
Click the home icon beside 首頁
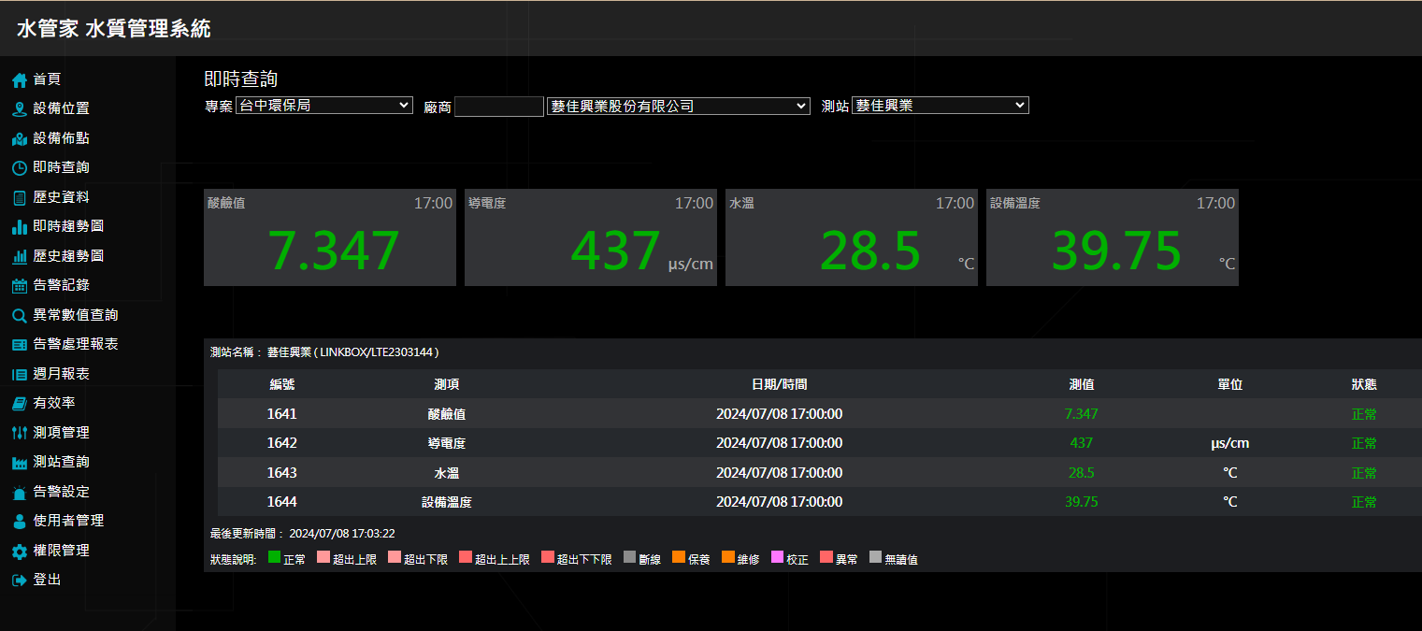(20, 80)
